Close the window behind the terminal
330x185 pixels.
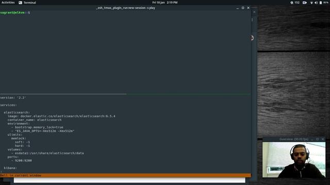254,12
